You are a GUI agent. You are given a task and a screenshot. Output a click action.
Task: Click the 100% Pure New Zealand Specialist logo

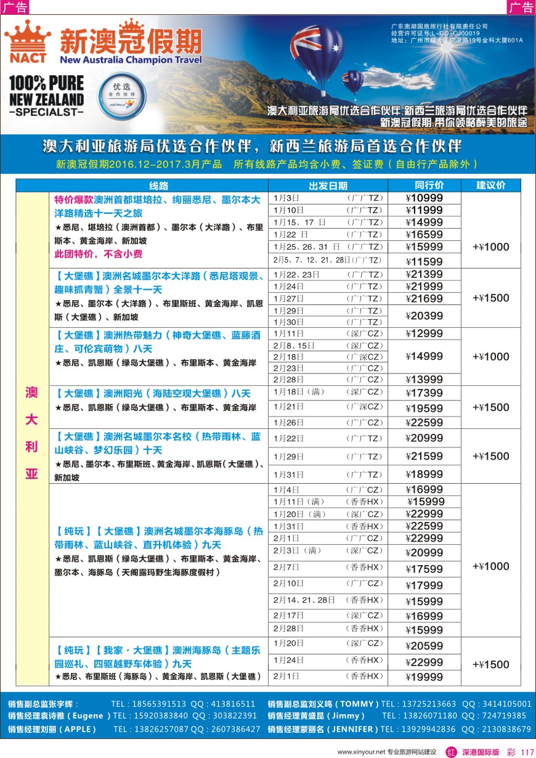(46, 96)
